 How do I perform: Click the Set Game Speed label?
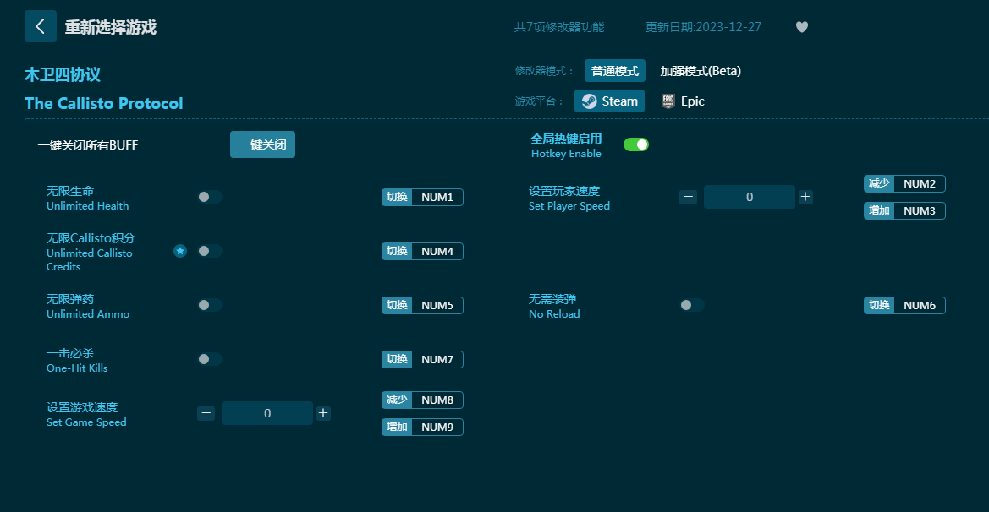pos(86,422)
